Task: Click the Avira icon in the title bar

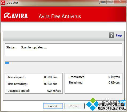Action: [3, 3]
